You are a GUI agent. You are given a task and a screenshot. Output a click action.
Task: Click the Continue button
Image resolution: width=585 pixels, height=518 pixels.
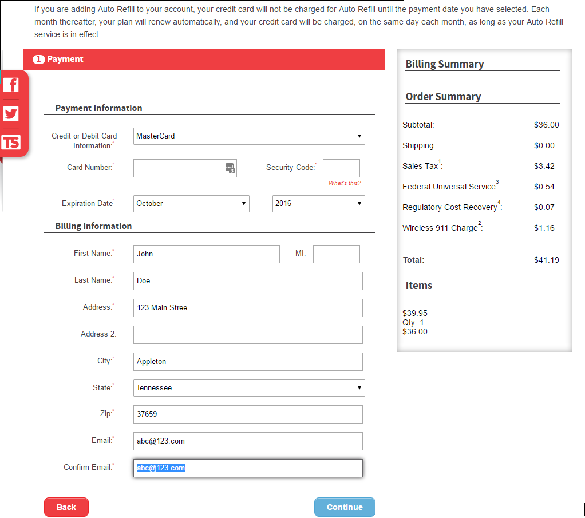[345, 507]
